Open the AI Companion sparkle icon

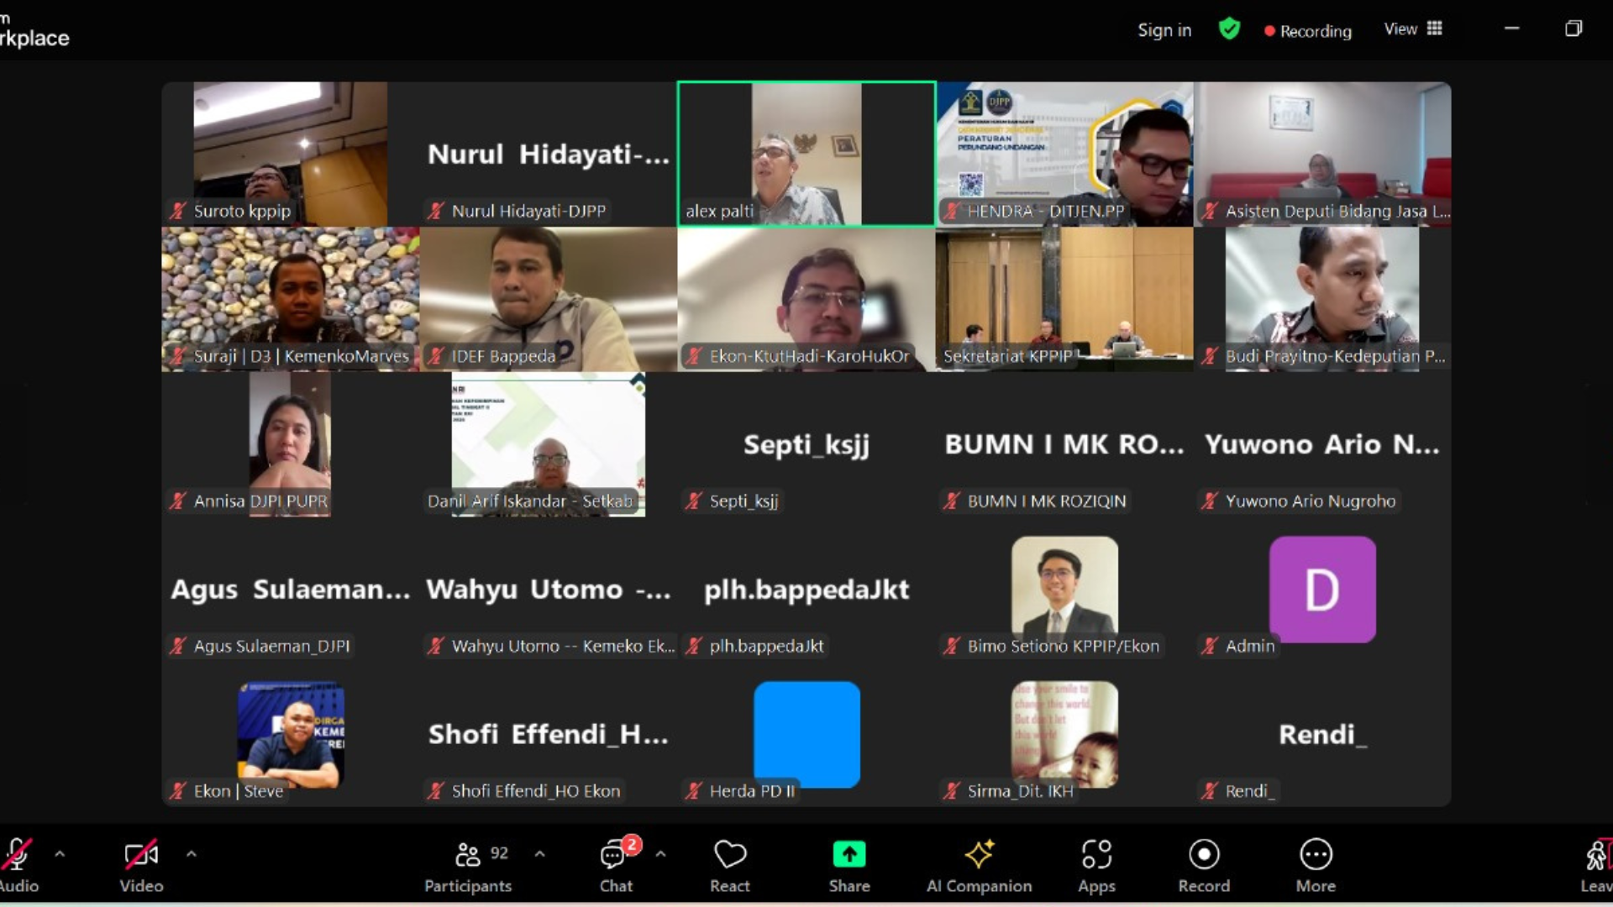coord(979,855)
